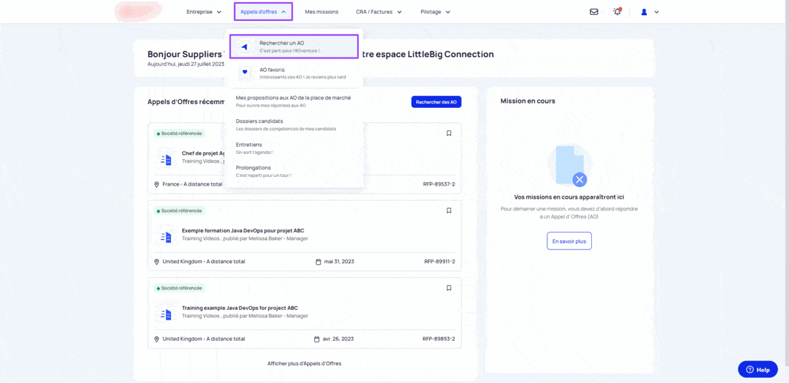789x383 pixels.
Task: Click Société référencée badge in RFP-89911-2 card
Action: 179,211
